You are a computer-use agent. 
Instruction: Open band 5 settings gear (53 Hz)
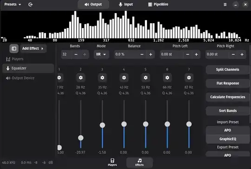(145, 78)
